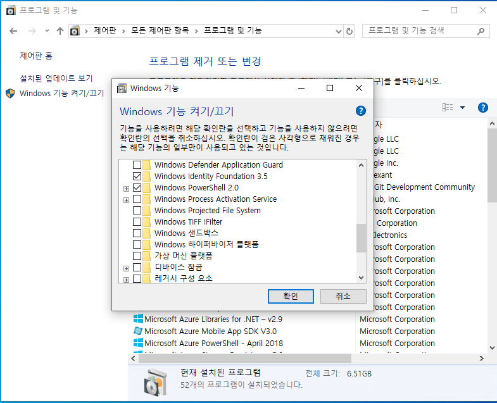Screen dimensions: 497x403
Task: Go to 모든 제어판 항목 breadcrumb
Action: point(160,31)
